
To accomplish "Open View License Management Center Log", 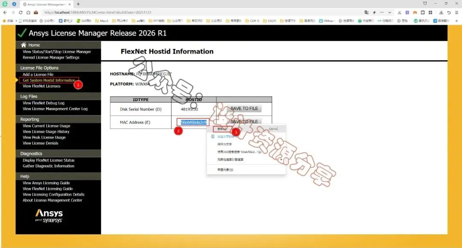I will [55, 109].
